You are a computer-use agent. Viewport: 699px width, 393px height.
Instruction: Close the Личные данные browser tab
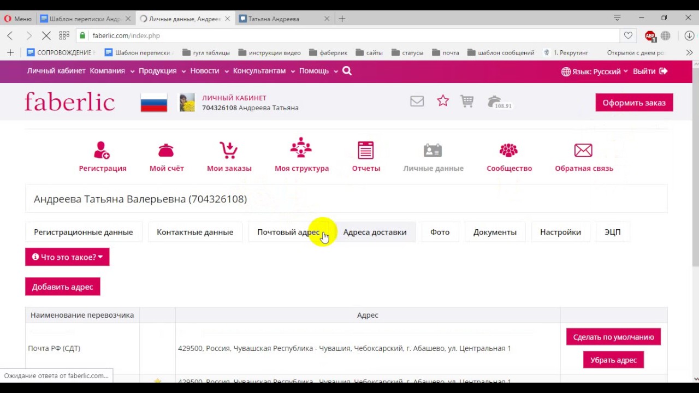pos(227,19)
